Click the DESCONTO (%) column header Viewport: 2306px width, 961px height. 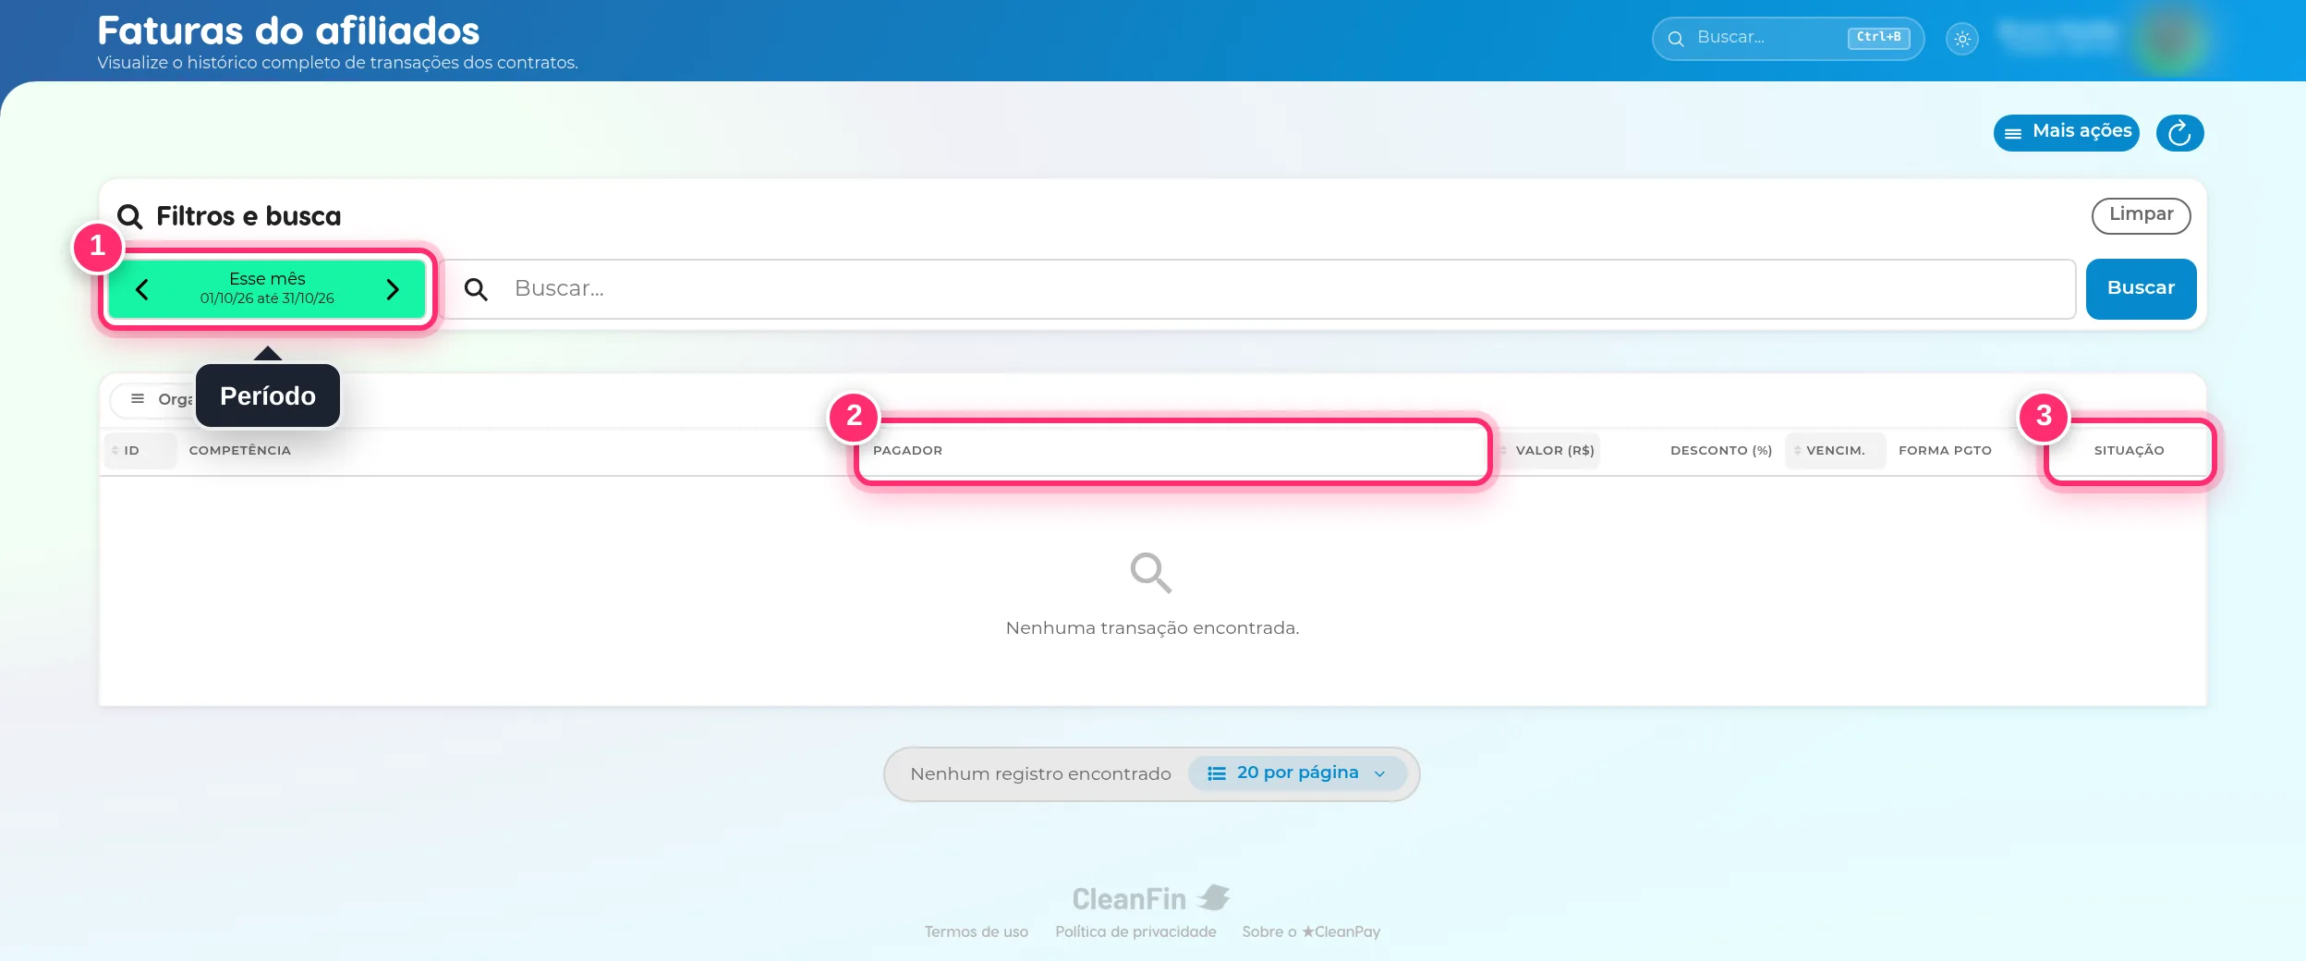1720,450
